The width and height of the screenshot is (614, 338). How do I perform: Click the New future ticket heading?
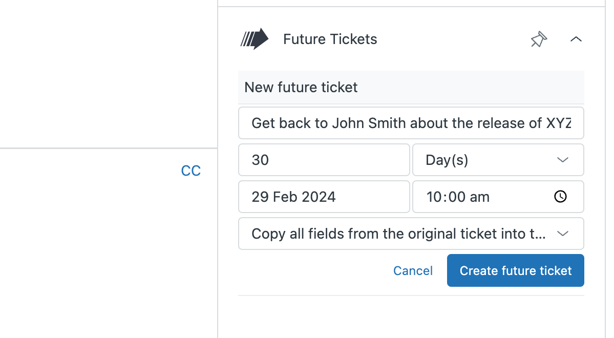(301, 88)
